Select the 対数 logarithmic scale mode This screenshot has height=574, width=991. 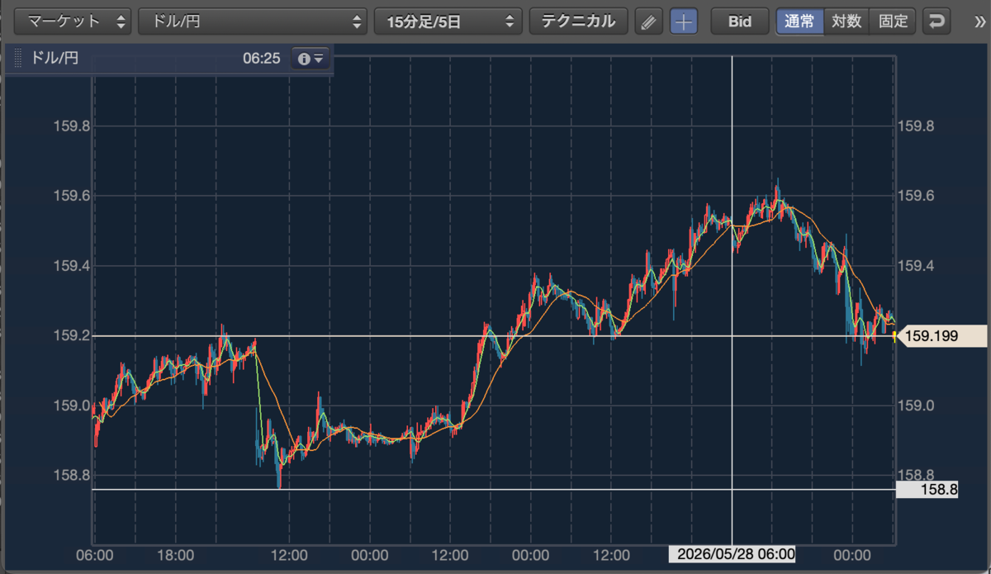tap(846, 21)
